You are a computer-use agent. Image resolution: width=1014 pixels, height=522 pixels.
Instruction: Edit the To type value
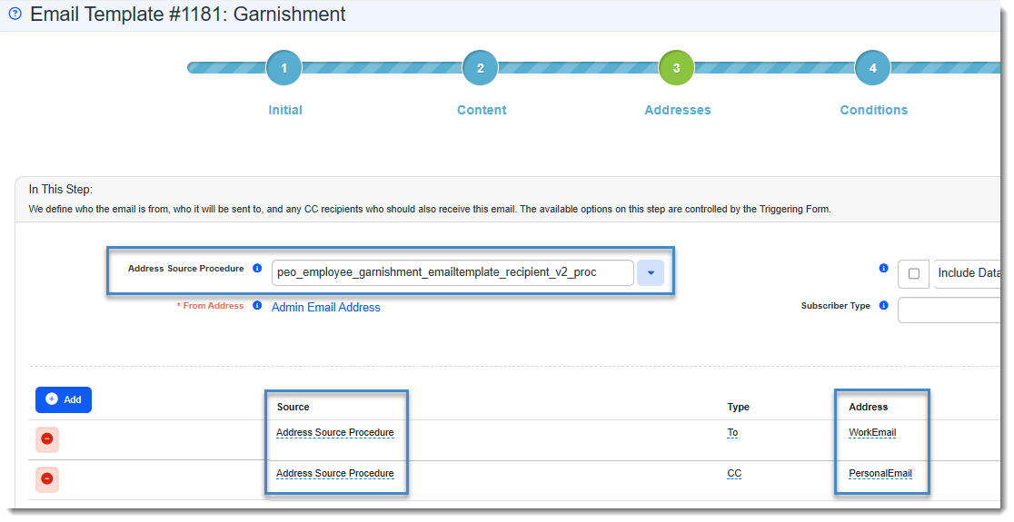coord(732,433)
